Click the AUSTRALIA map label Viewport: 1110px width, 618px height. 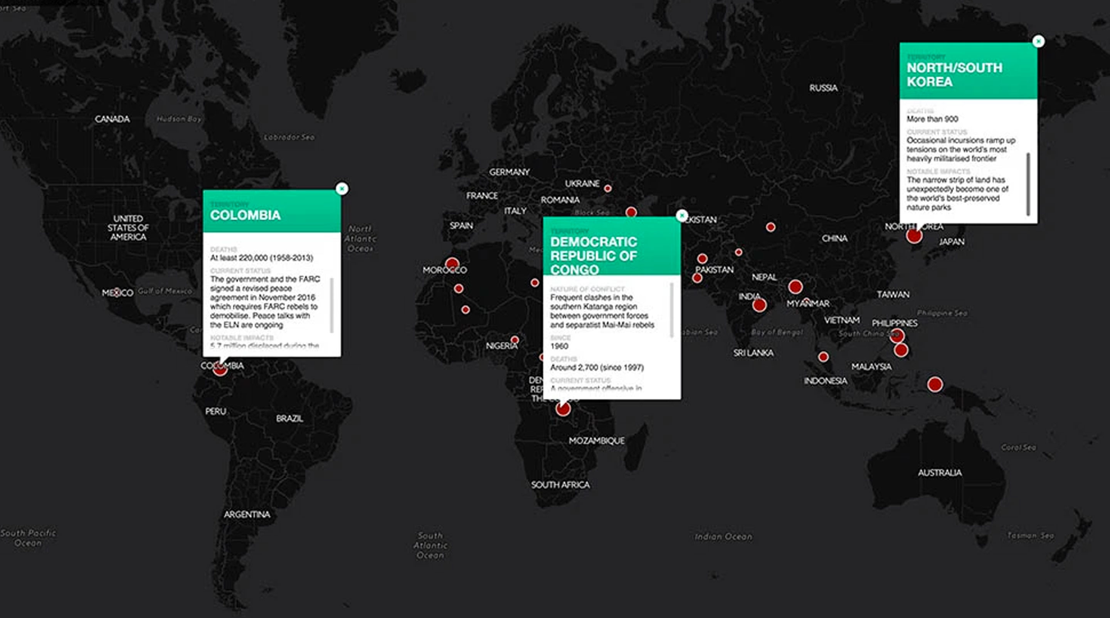940,472
